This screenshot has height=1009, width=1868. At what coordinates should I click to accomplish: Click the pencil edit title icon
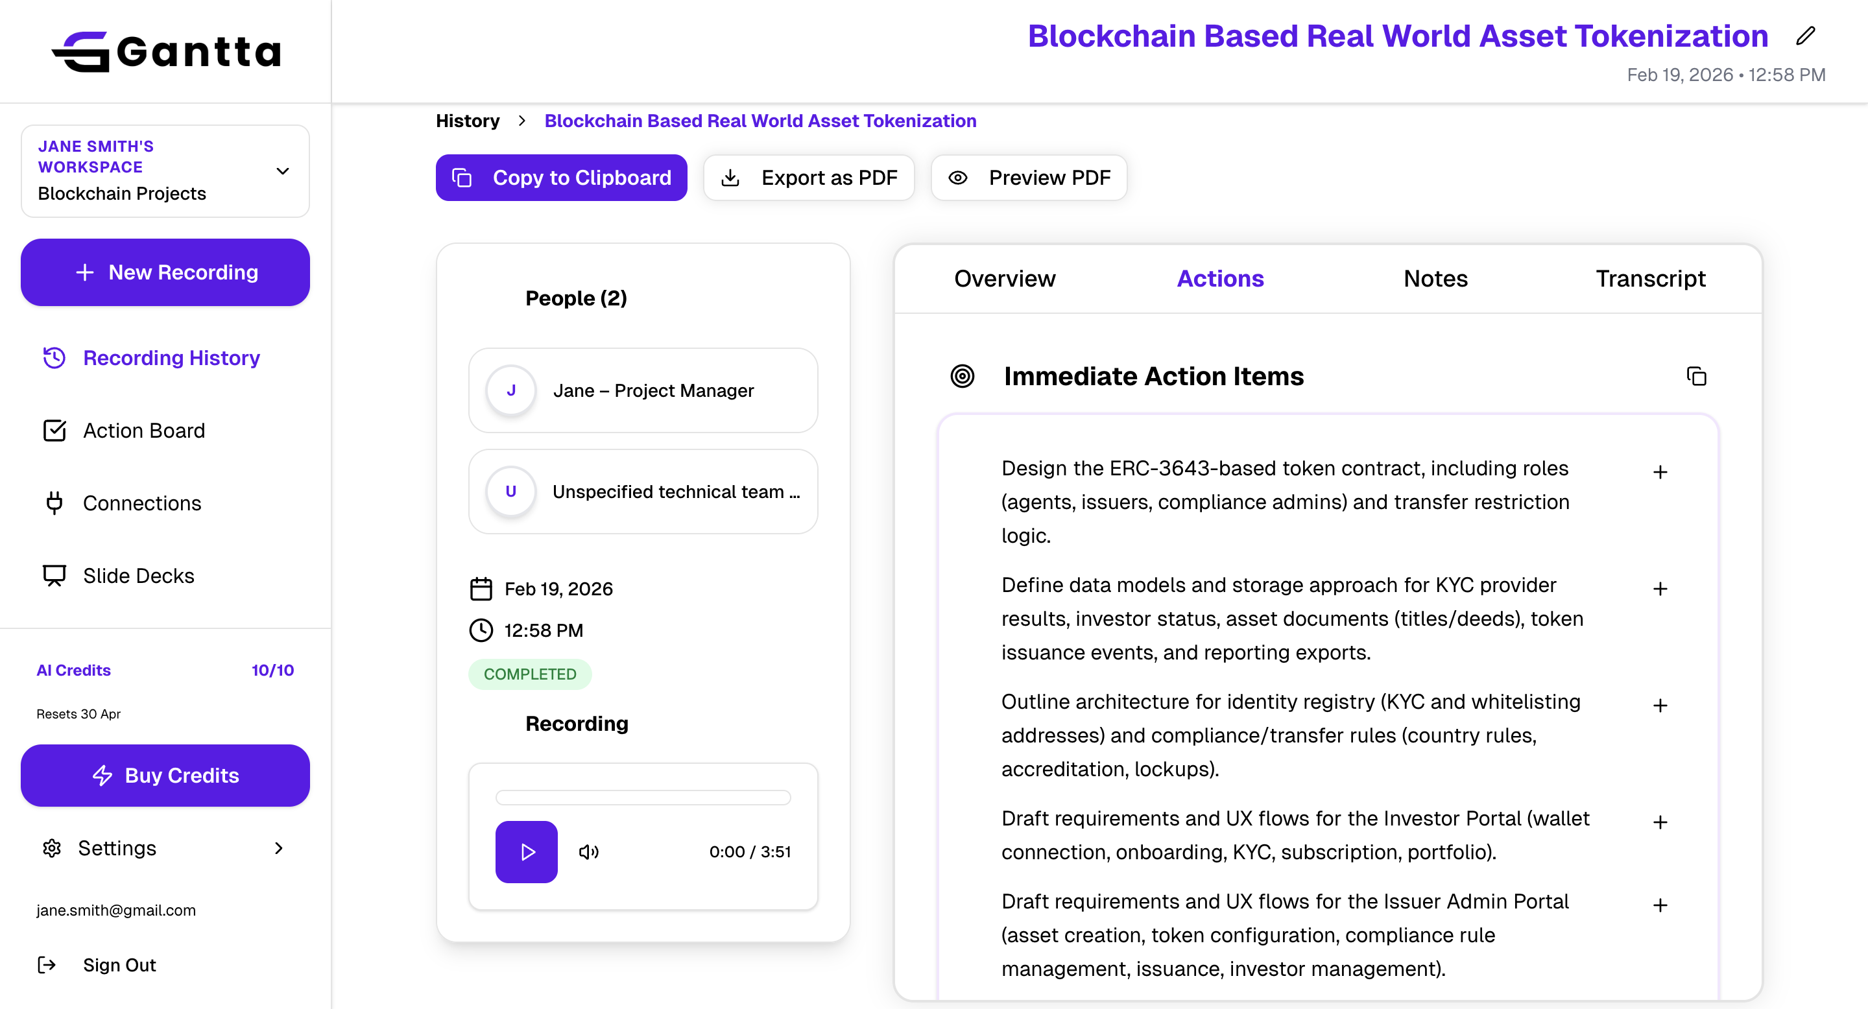[x=1806, y=36]
